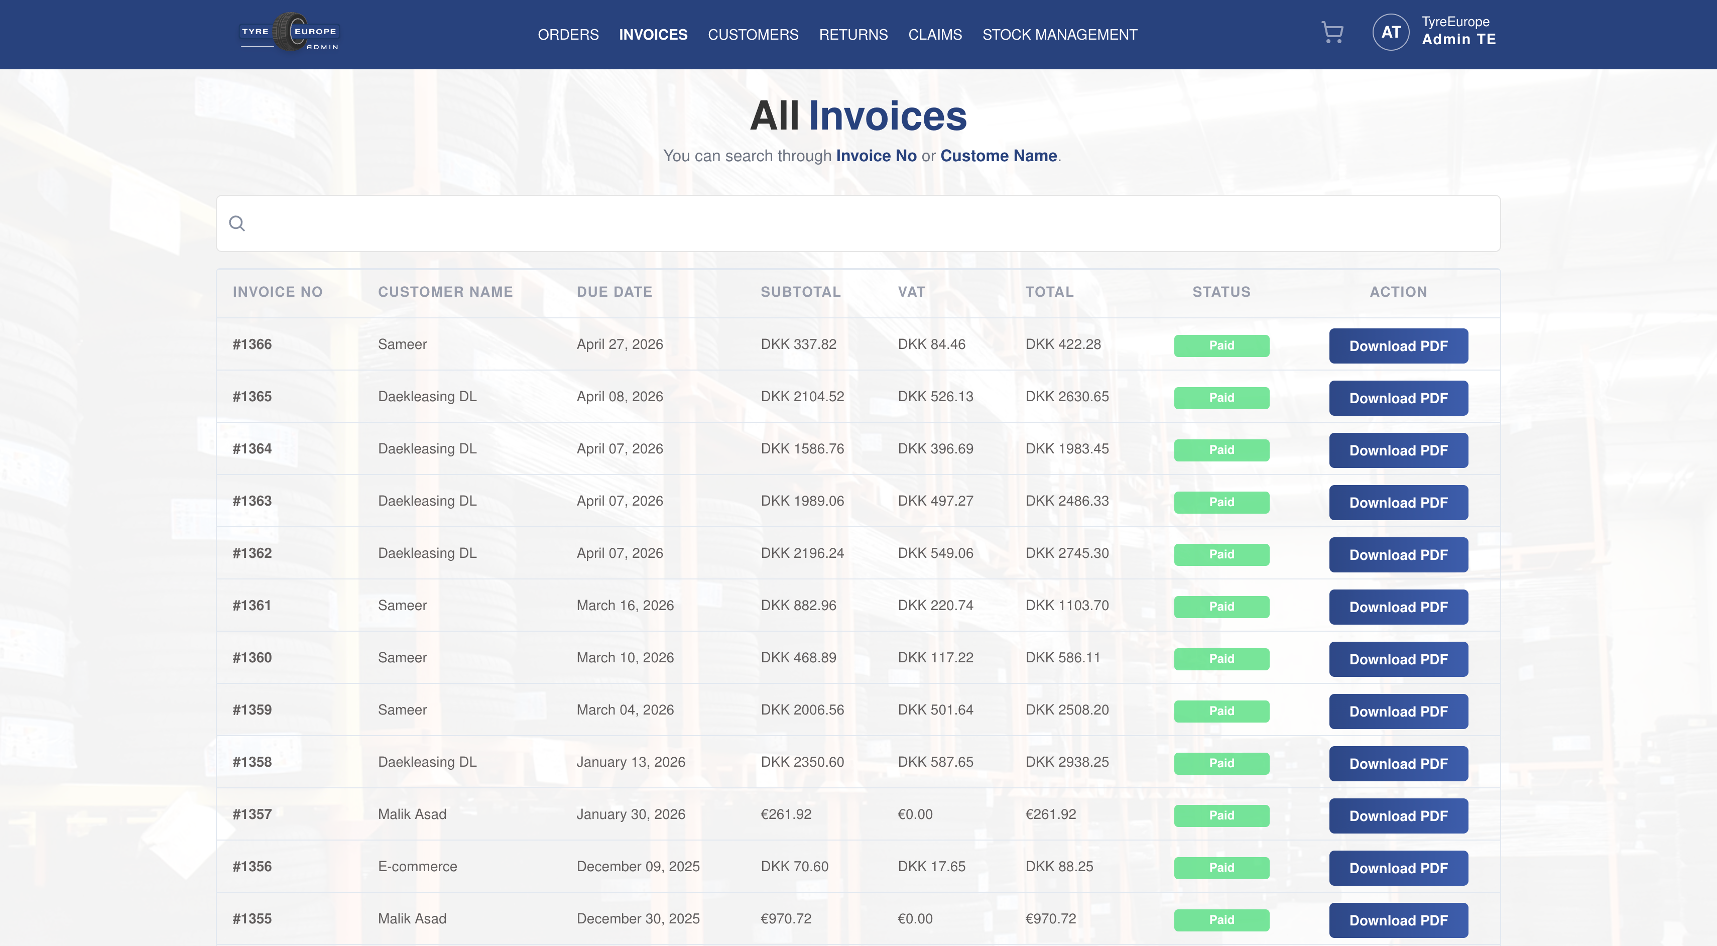The height and width of the screenshot is (946, 1717).
Task: Download PDF for invoice #1359
Action: 1398,712
